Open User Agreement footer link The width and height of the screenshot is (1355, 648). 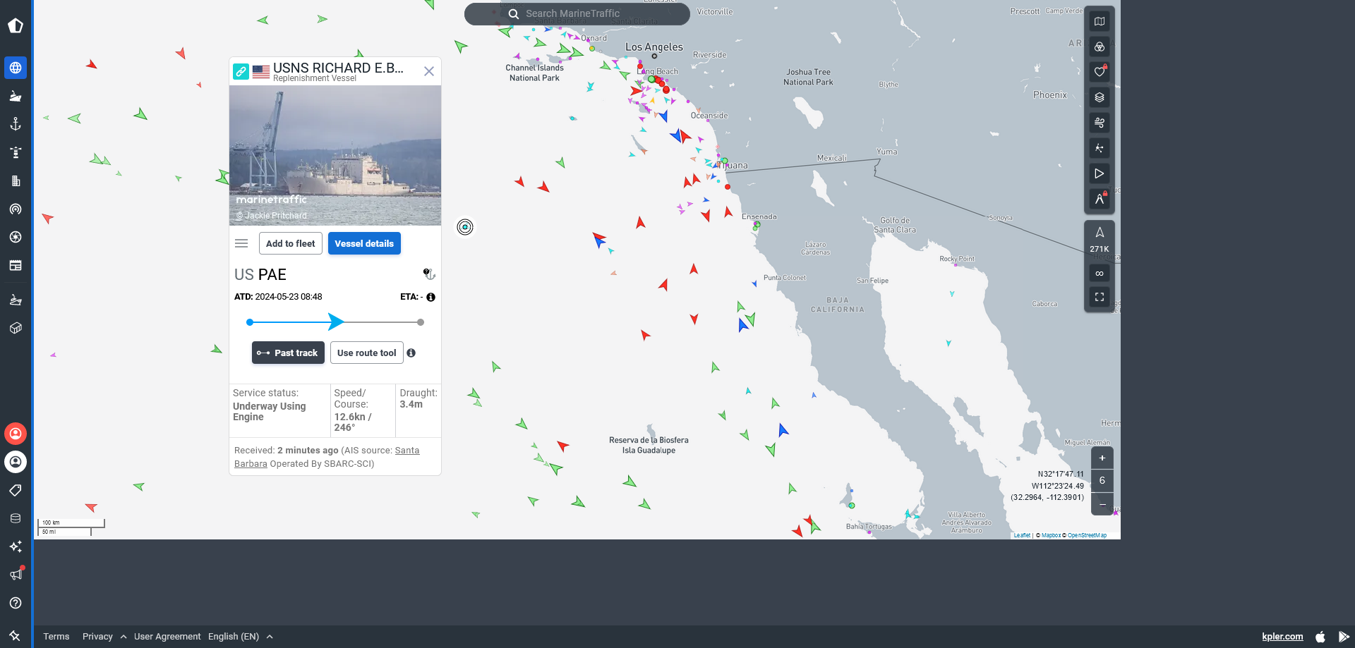167,636
